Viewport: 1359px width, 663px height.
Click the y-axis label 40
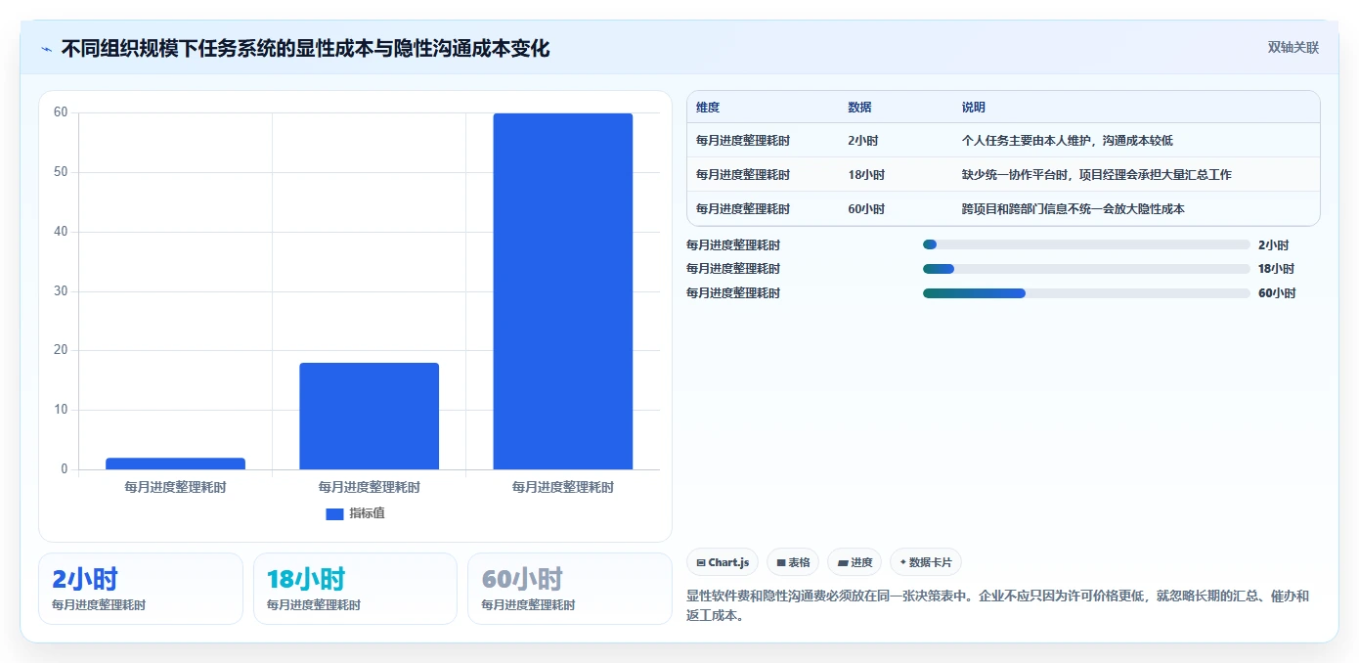coord(61,232)
